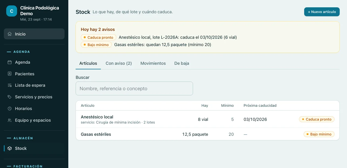Click the Stock box icon
347x168 pixels.
10,148
